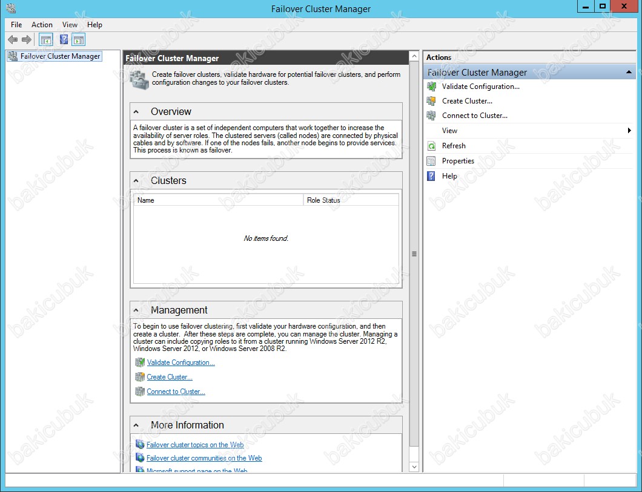Collapse the Failover Cluster Manager actions group
642x492 pixels.
point(629,73)
